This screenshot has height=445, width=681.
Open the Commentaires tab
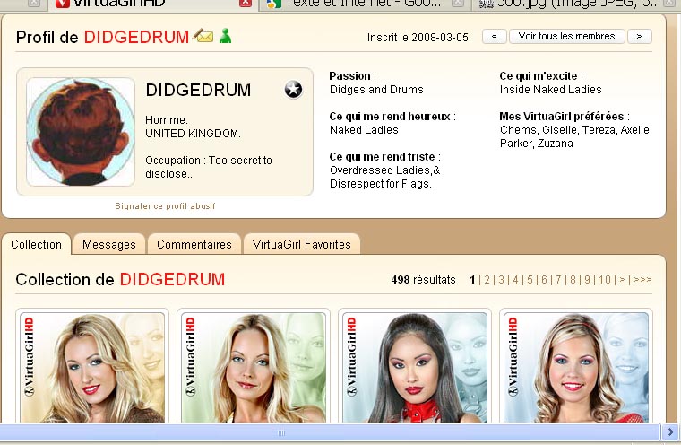click(194, 244)
